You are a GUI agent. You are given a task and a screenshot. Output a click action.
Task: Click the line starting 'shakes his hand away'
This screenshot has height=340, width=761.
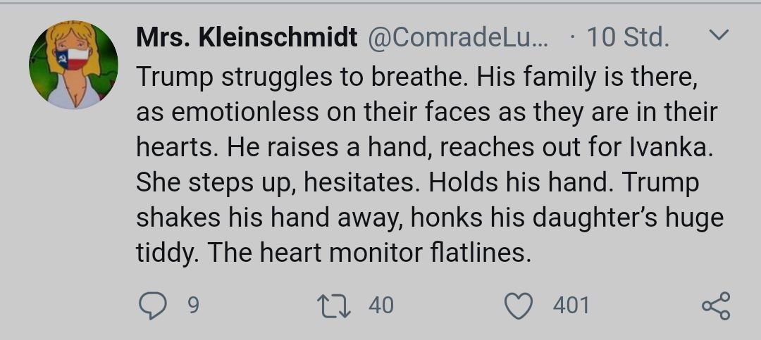430,218
